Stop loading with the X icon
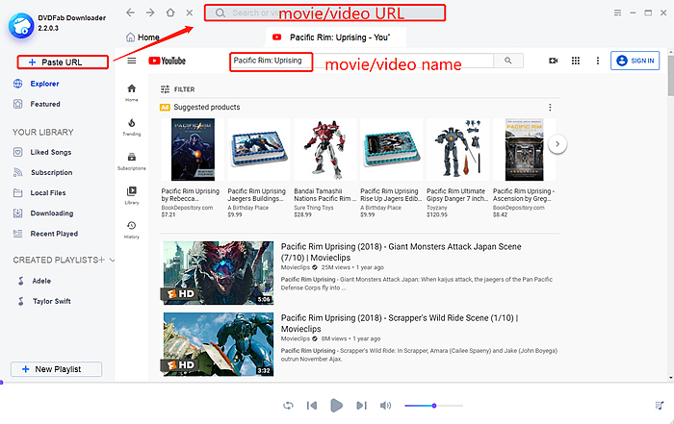674x424 pixels. click(189, 12)
